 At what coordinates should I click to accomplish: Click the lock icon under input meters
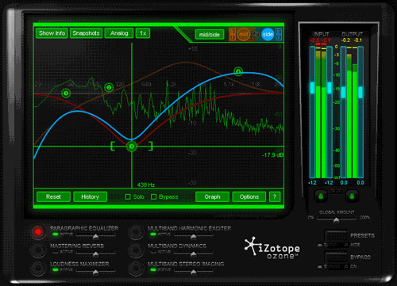321,196
